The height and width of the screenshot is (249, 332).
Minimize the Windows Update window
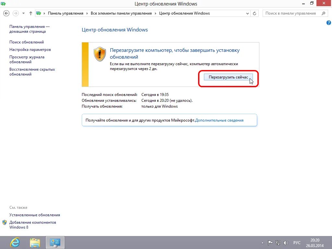[303, 4]
